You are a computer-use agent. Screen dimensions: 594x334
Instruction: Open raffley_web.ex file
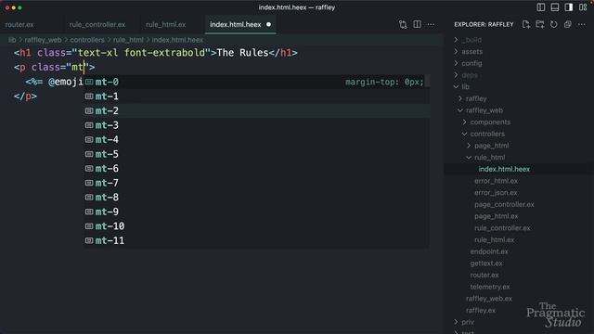(x=489, y=299)
